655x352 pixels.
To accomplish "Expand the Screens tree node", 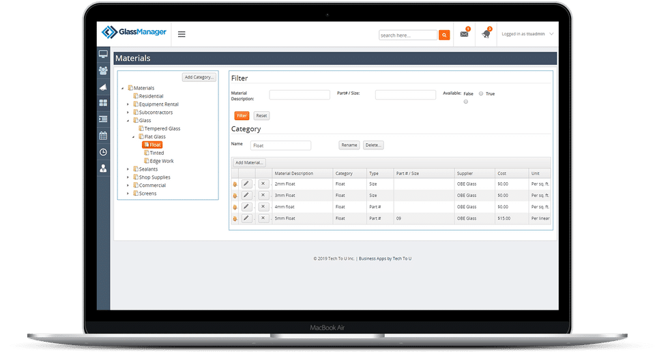I will 128,193.
